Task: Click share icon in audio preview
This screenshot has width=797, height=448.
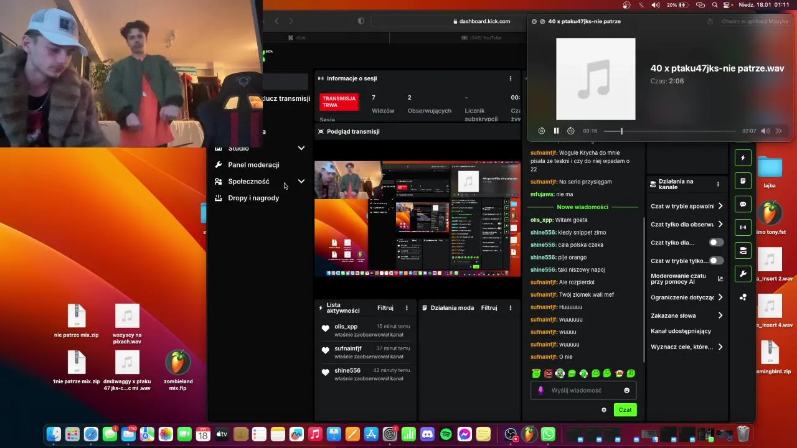Action: pyautogui.click(x=710, y=21)
